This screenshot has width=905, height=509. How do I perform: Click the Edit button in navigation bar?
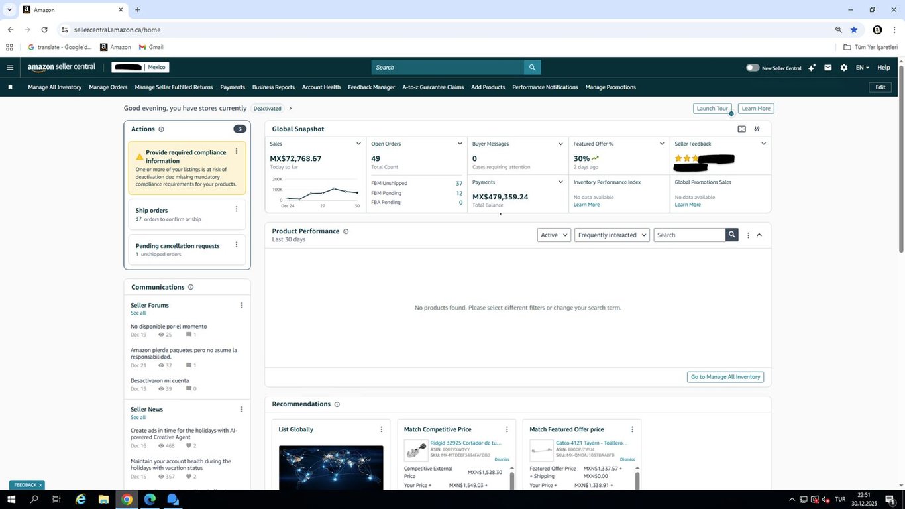pyautogui.click(x=880, y=87)
